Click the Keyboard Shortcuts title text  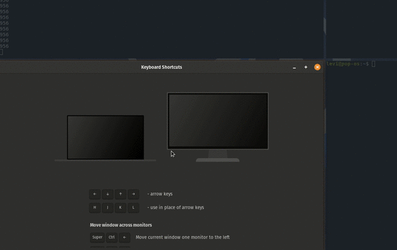pyautogui.click(x=161, y=67)
